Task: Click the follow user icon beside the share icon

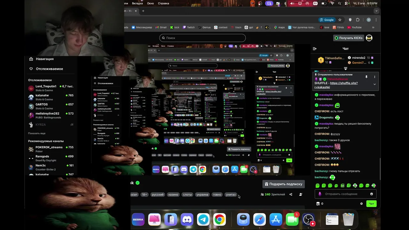Action: coord(300,194)
